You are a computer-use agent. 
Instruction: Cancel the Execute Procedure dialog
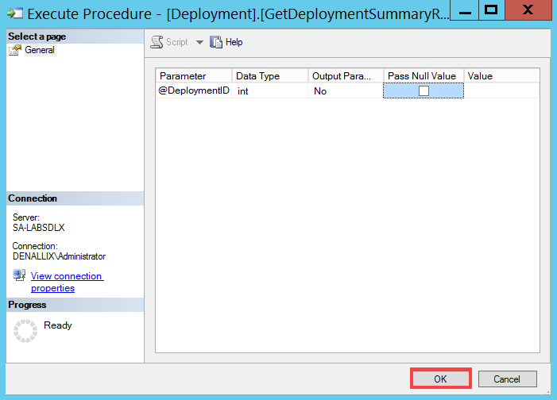507,379
